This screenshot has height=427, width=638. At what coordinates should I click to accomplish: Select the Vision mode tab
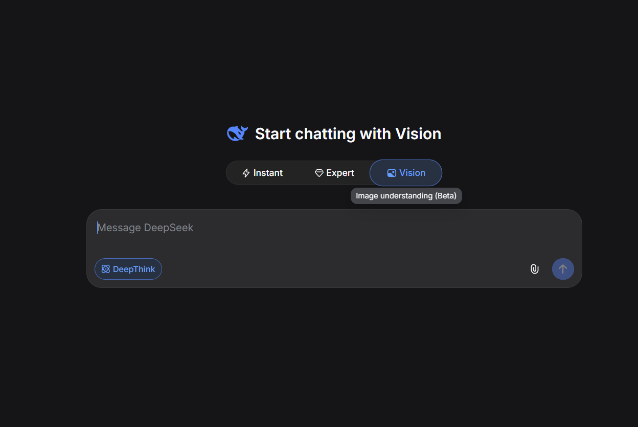(406, 173)
